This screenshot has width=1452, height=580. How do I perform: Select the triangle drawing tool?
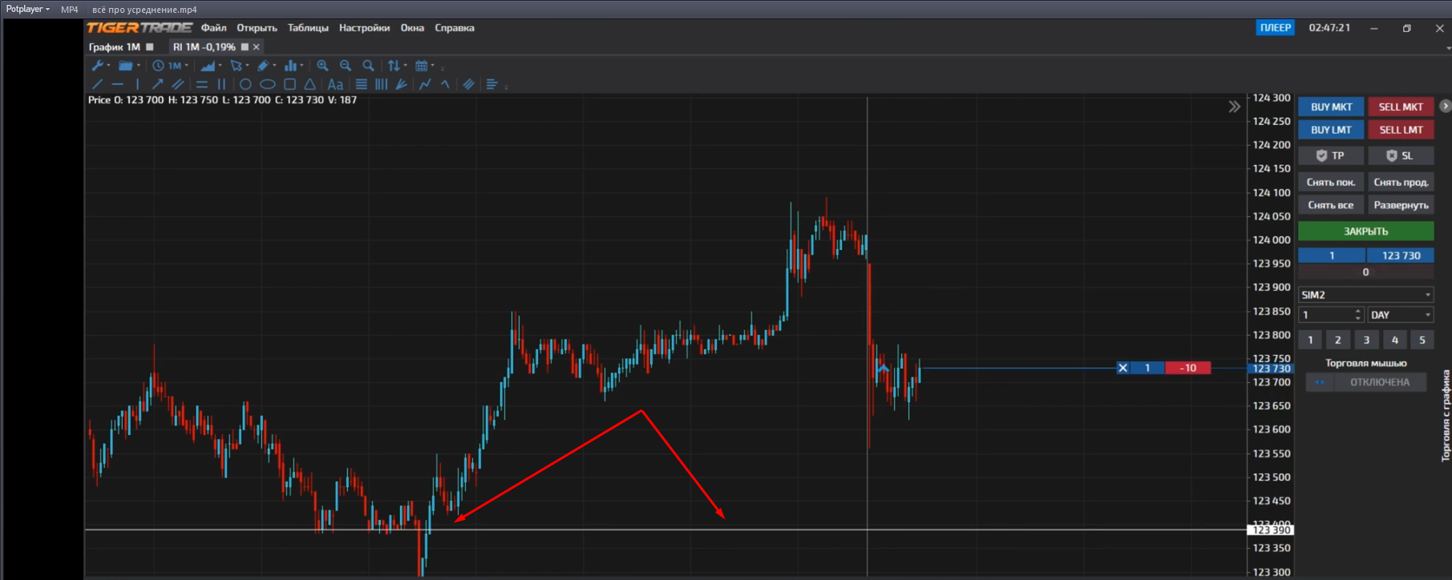(309, 84)
